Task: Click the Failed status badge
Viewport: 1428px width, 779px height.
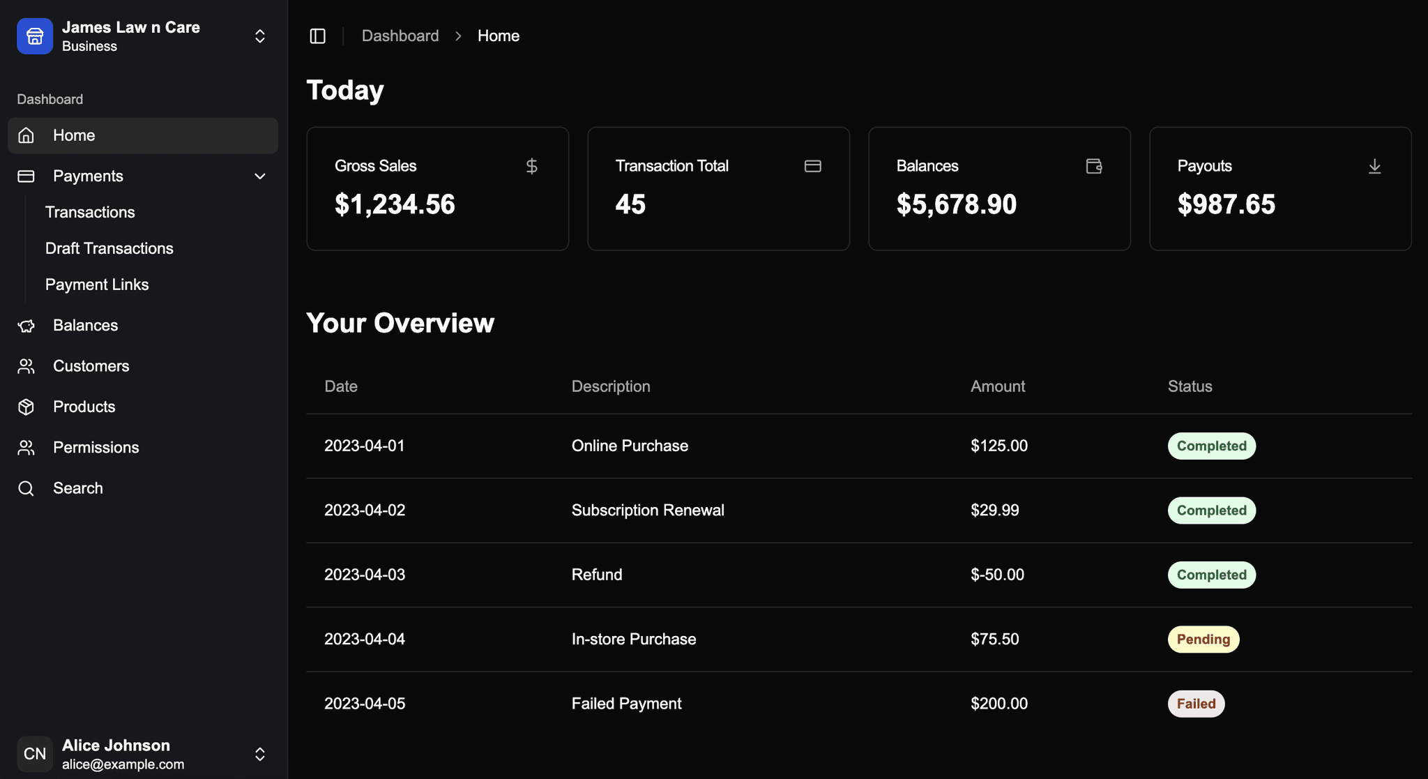Action: point(1197,704)
